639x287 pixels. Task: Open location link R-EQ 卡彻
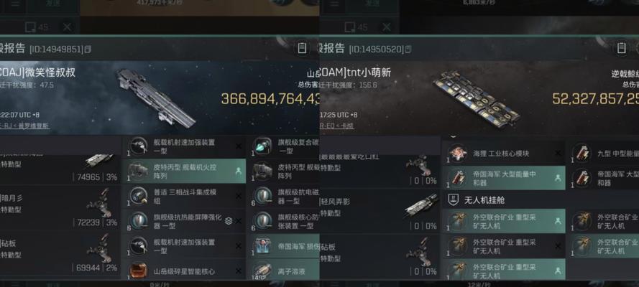336,126
